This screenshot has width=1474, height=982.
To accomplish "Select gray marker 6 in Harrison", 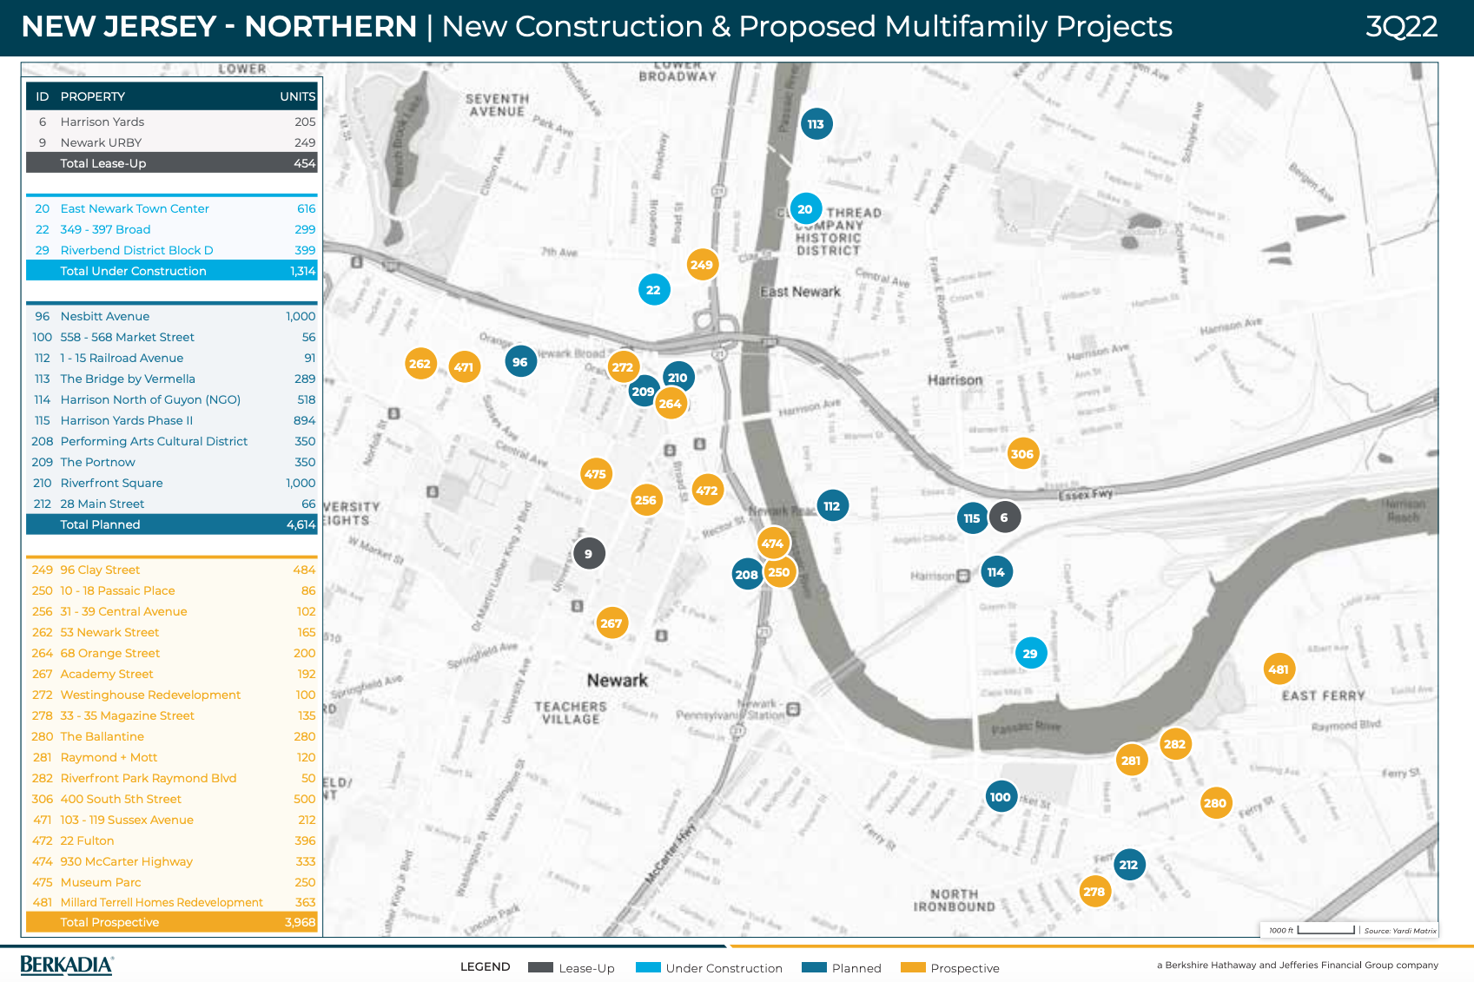I will coord(1004,517).
